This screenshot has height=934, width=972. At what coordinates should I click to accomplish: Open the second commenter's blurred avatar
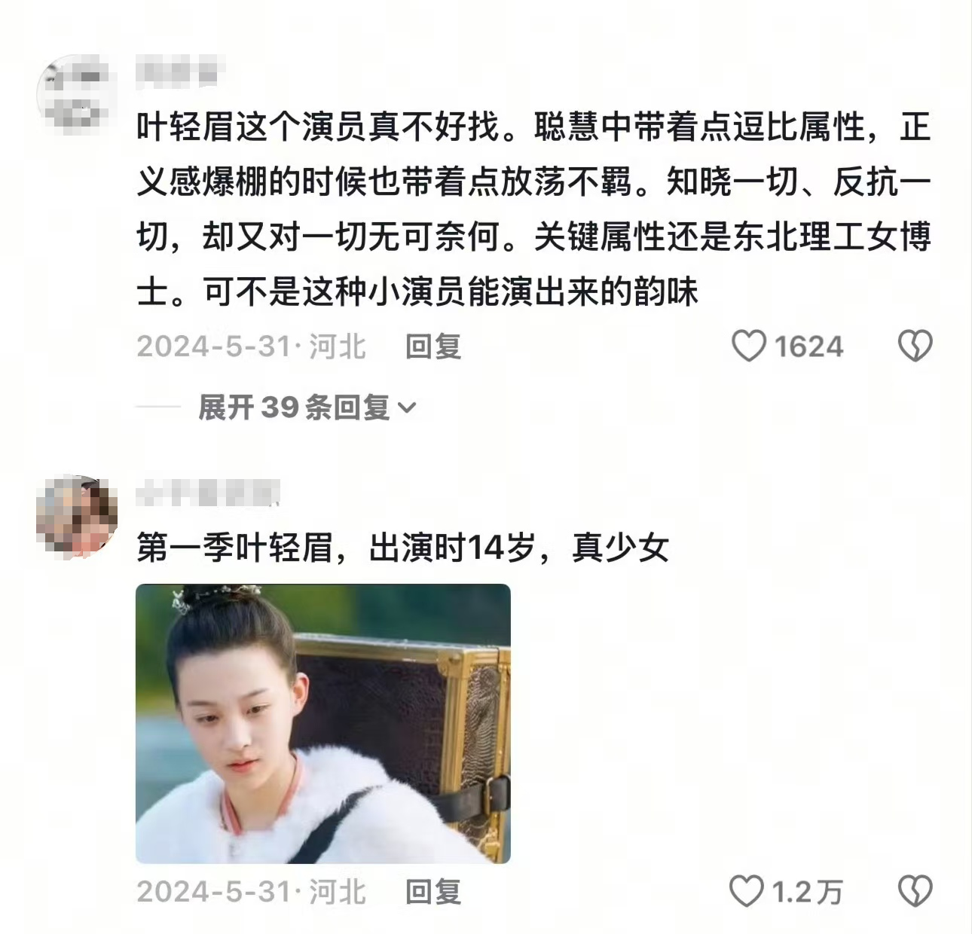pos(77,517)
